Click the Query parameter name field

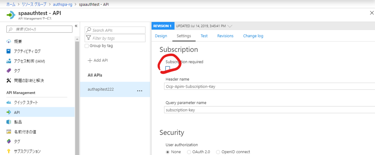point(270,110)
